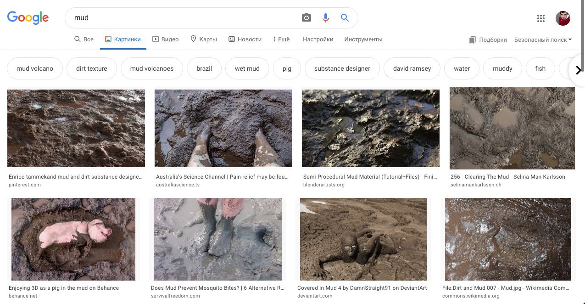
Task: Open Clearing The Mud puddle image
Action: pyautogui.click(x=512, y=128)
